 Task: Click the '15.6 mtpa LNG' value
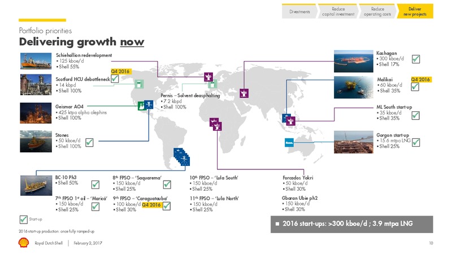(394, 141)
